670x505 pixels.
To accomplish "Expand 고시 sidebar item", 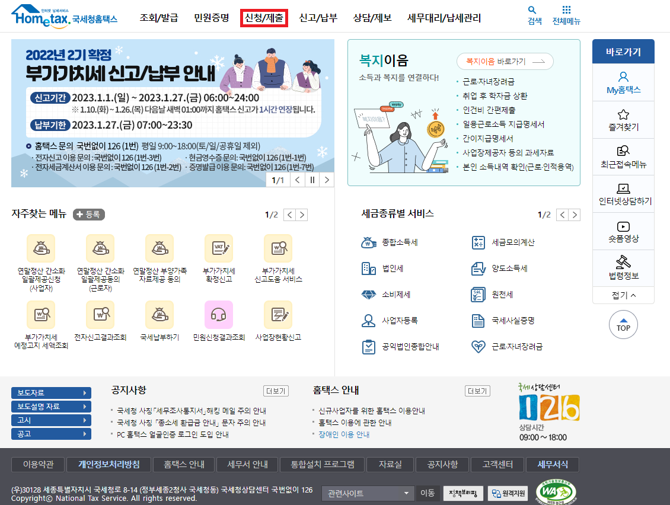I will tap(51, 420).
